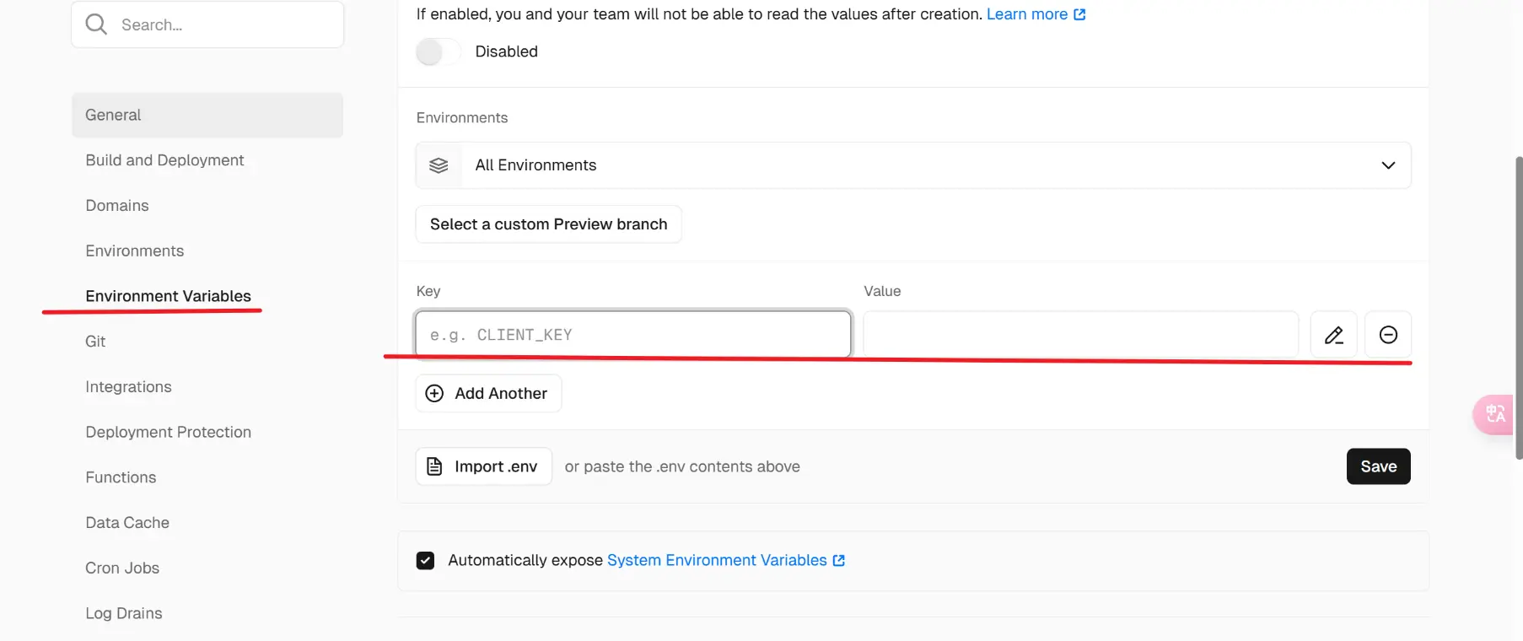Screen dimensions: 1523x641
Task: Click Import .env button
Action: click(483, 466)
